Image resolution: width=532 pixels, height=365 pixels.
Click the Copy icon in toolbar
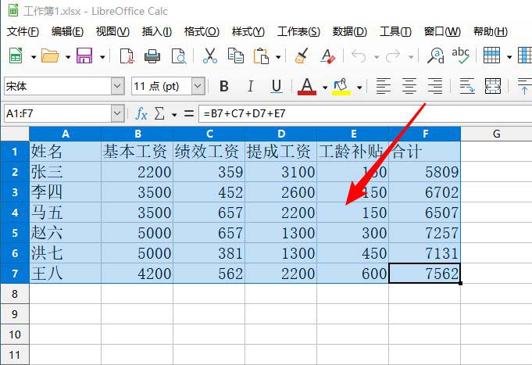pyautogui.click(x=235, y=56)
